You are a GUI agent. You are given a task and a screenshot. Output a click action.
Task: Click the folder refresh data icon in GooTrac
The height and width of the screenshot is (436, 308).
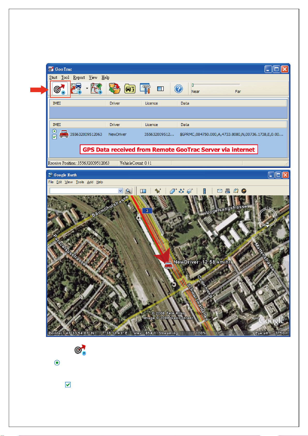pyautogui.click(x=115, y=89)
